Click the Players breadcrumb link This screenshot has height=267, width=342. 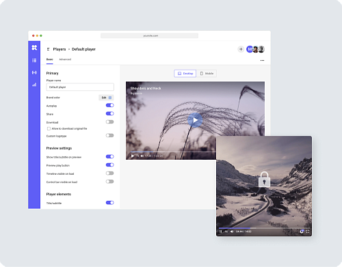coord(60,49)
